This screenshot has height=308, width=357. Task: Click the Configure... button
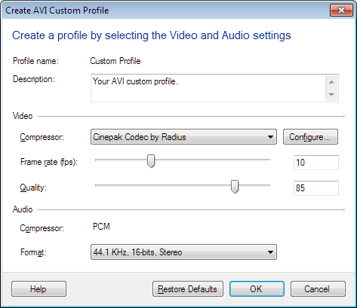310,137
